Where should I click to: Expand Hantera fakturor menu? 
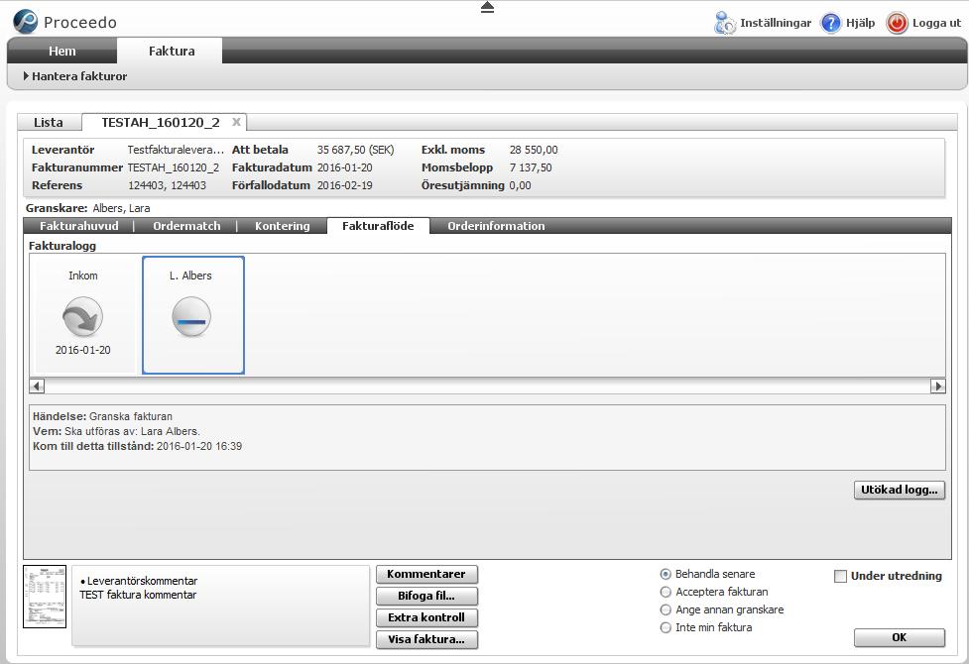tap(74, 76)
